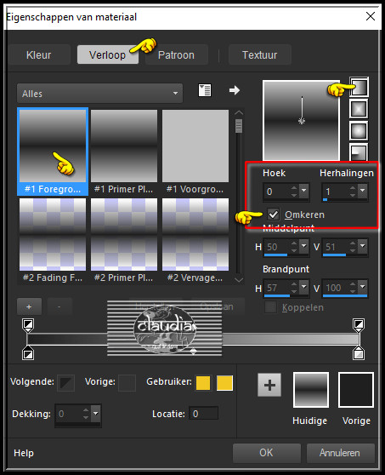Click the top-left opacity stop marker
Image resolution: width=385 pixels, height=475 pixels.
point(28,325)
